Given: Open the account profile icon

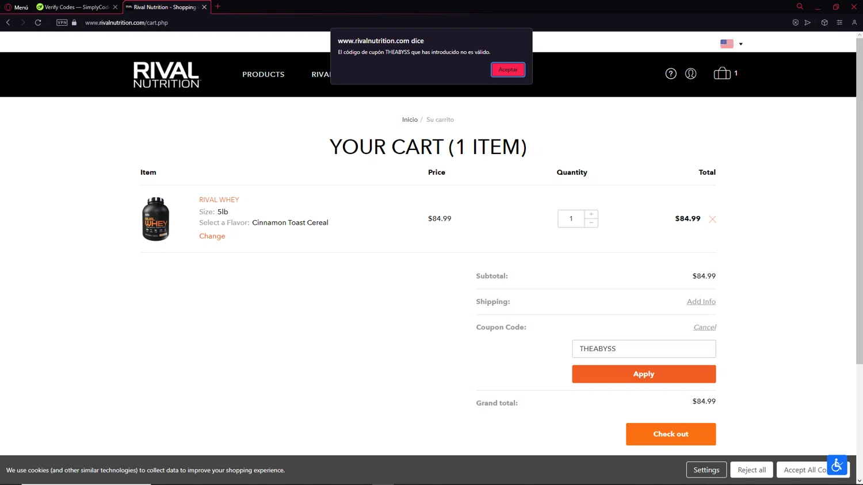Looking at the screenshot, I should [690, 74].
